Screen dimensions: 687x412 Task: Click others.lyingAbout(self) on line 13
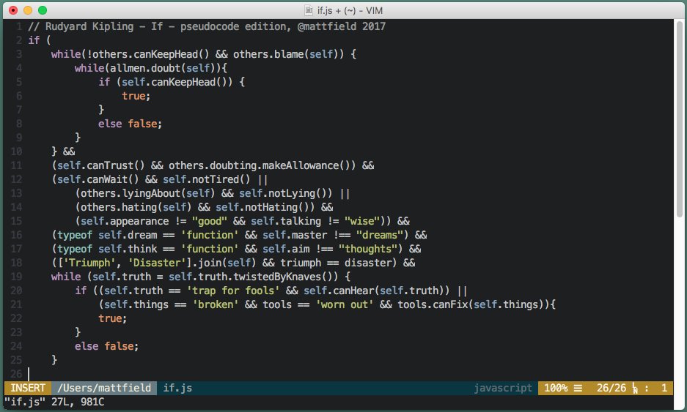click(x=148, y=193)
